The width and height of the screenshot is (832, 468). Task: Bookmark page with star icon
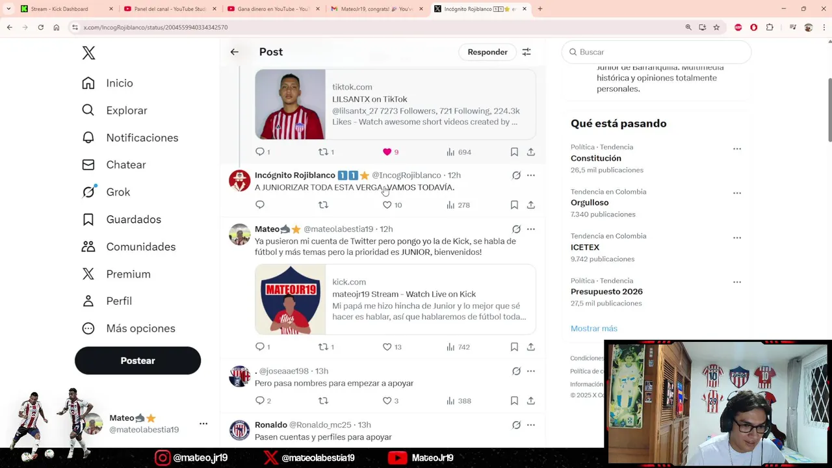pyautogui.click(x=716, y=27)
